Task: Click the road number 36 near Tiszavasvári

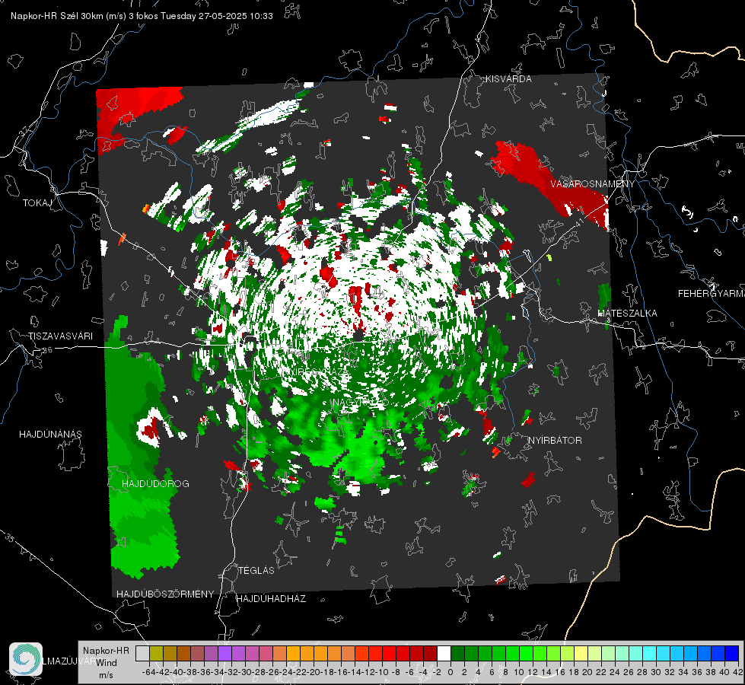Action: [47, 350]
